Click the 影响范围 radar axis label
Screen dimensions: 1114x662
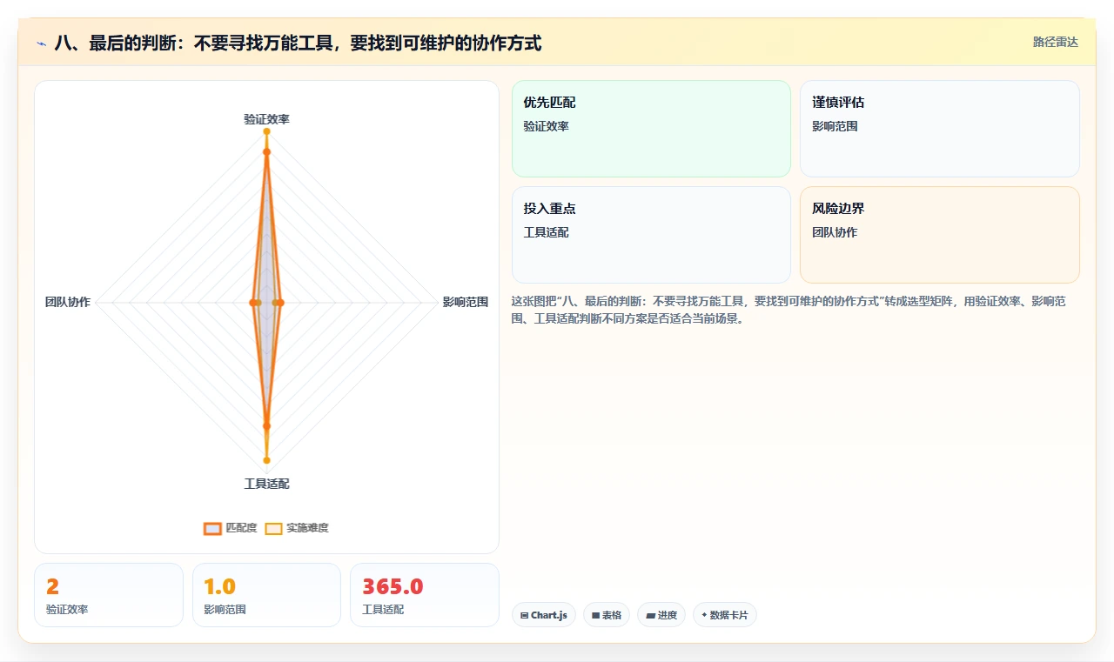466,302
